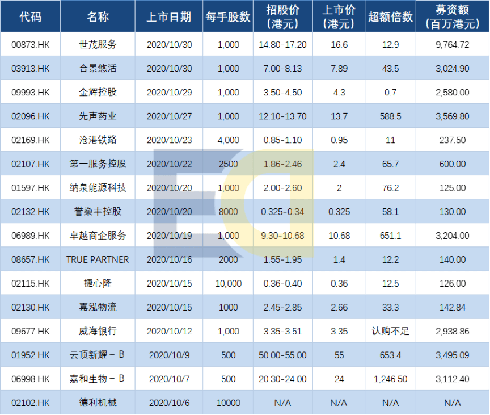The height and width of the screenshot is (415, 490).
Task: Click stock code 02130.HK
Action: point(30,307)
